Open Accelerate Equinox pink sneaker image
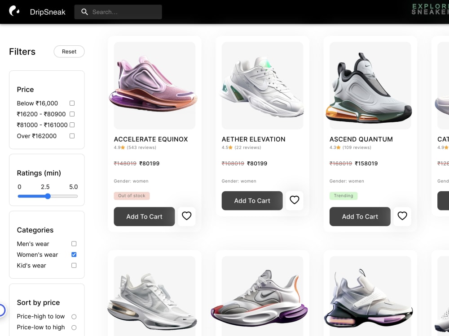Viewport: 449px width, 336px height. pyautogui.click(x=154, y=86)
